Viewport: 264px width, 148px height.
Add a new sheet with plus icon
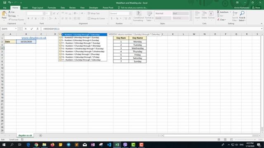click(40, 135)
